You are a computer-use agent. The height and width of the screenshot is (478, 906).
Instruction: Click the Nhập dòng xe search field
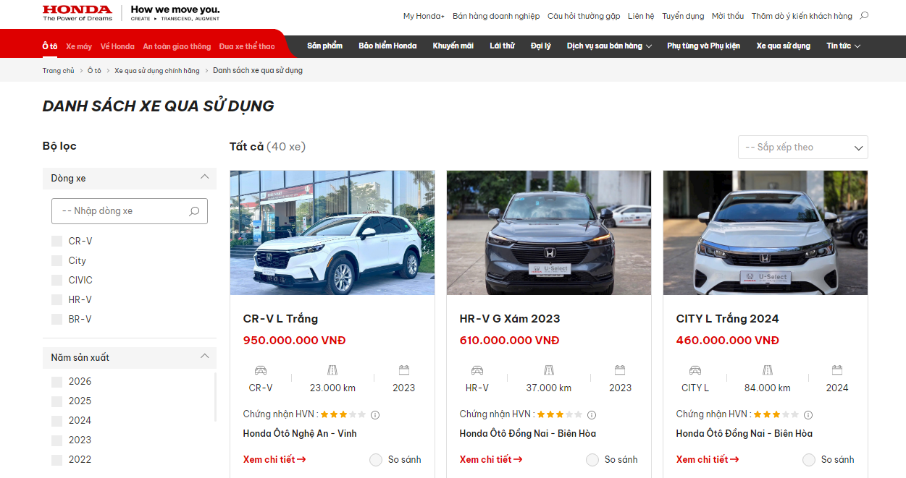130,211
